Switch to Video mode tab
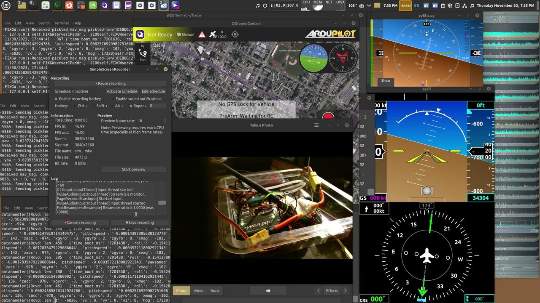 (x=198, y=290)
